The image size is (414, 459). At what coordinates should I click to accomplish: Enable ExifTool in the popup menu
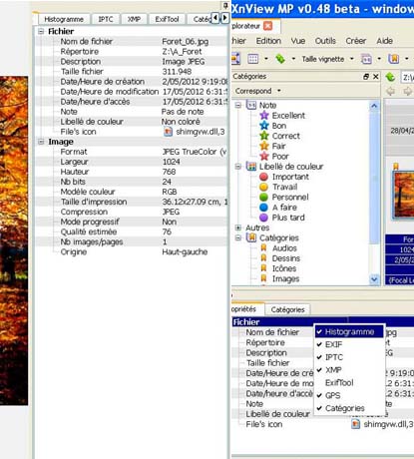click(x=349, y=382)
